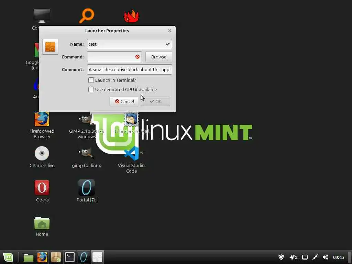Select Visual Studio Code desktop icon

click(x=132, y=153)
